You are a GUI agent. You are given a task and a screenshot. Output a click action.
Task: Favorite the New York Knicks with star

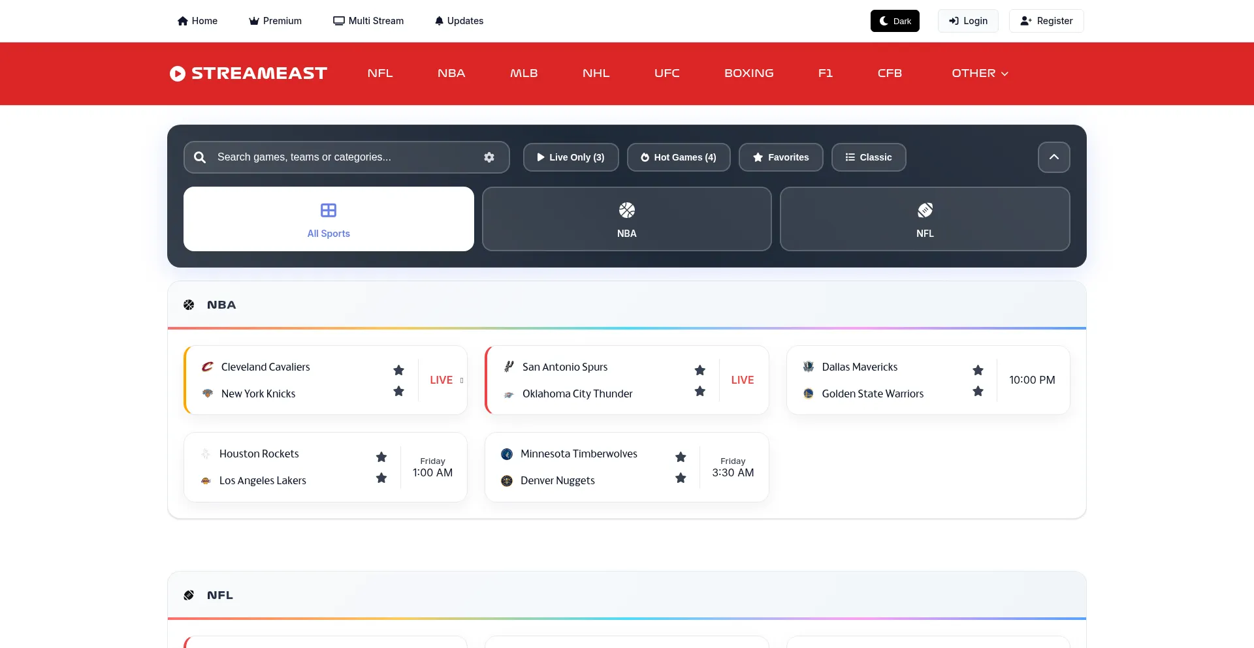tap(399, 391)
